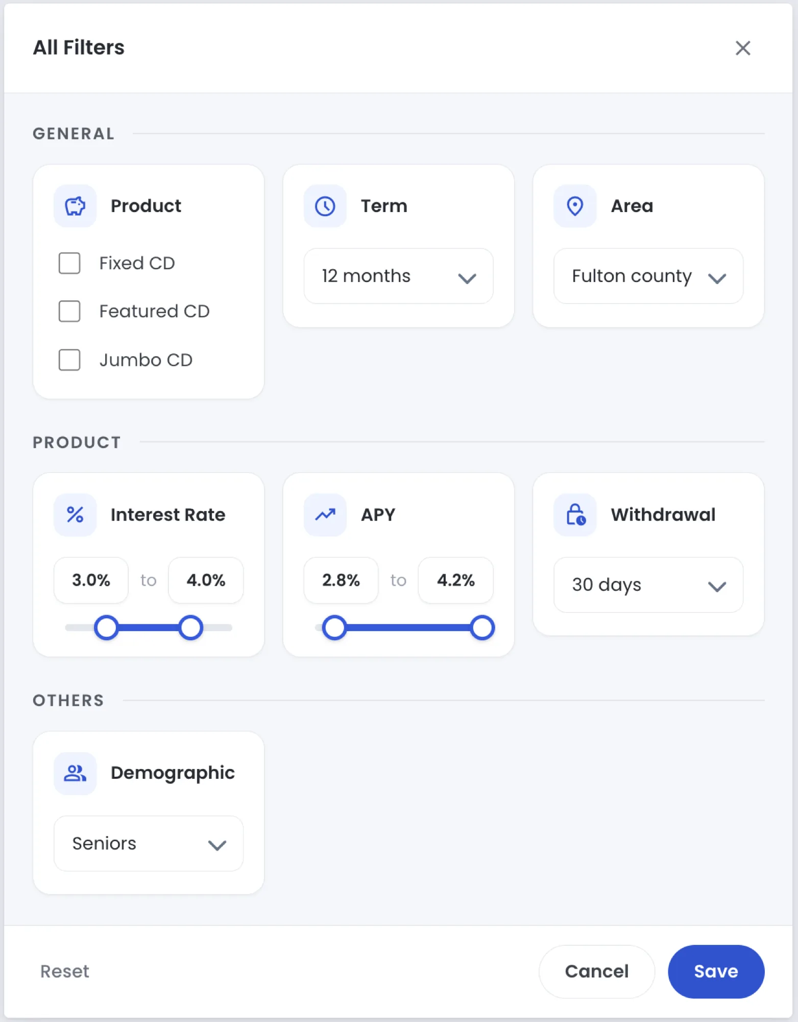798x1022 pixels.
Task: Click the Reset link
Action: 65,971
